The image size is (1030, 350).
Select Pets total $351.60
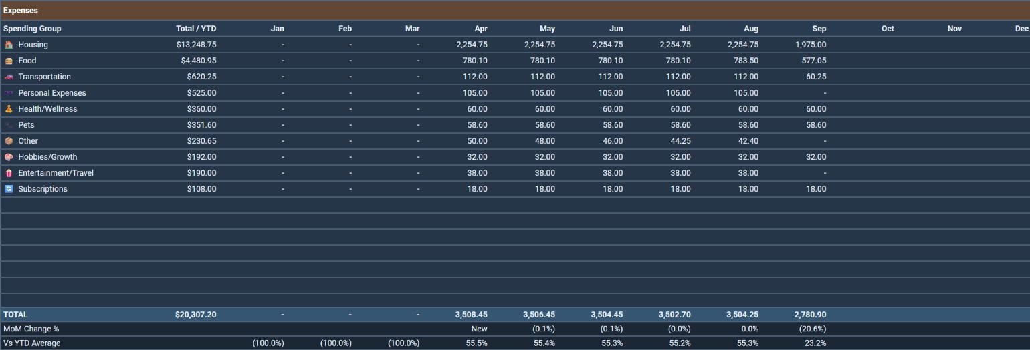coord(202,125)
